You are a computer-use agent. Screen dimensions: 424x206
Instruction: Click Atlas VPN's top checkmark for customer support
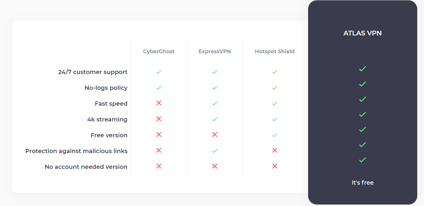(363, 69)
